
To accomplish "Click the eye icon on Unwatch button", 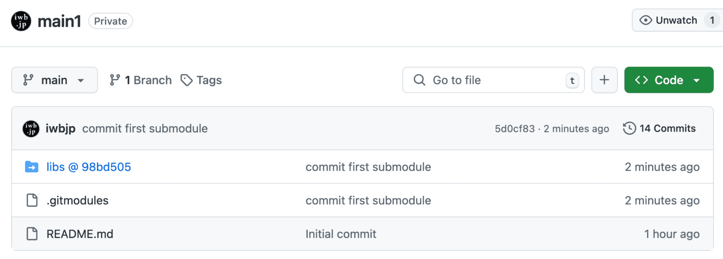I will pyautogui.click(x=646, y=20).
